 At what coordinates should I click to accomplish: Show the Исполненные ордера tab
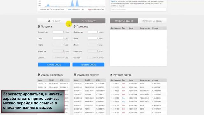point(152,21)
